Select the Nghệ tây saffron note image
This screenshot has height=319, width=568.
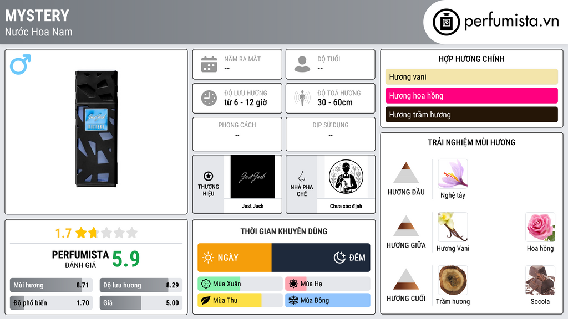[x=453, y=174]
